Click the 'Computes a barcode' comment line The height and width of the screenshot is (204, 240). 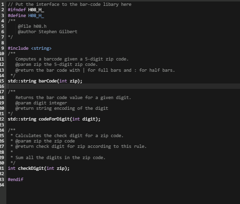point(72,59)
